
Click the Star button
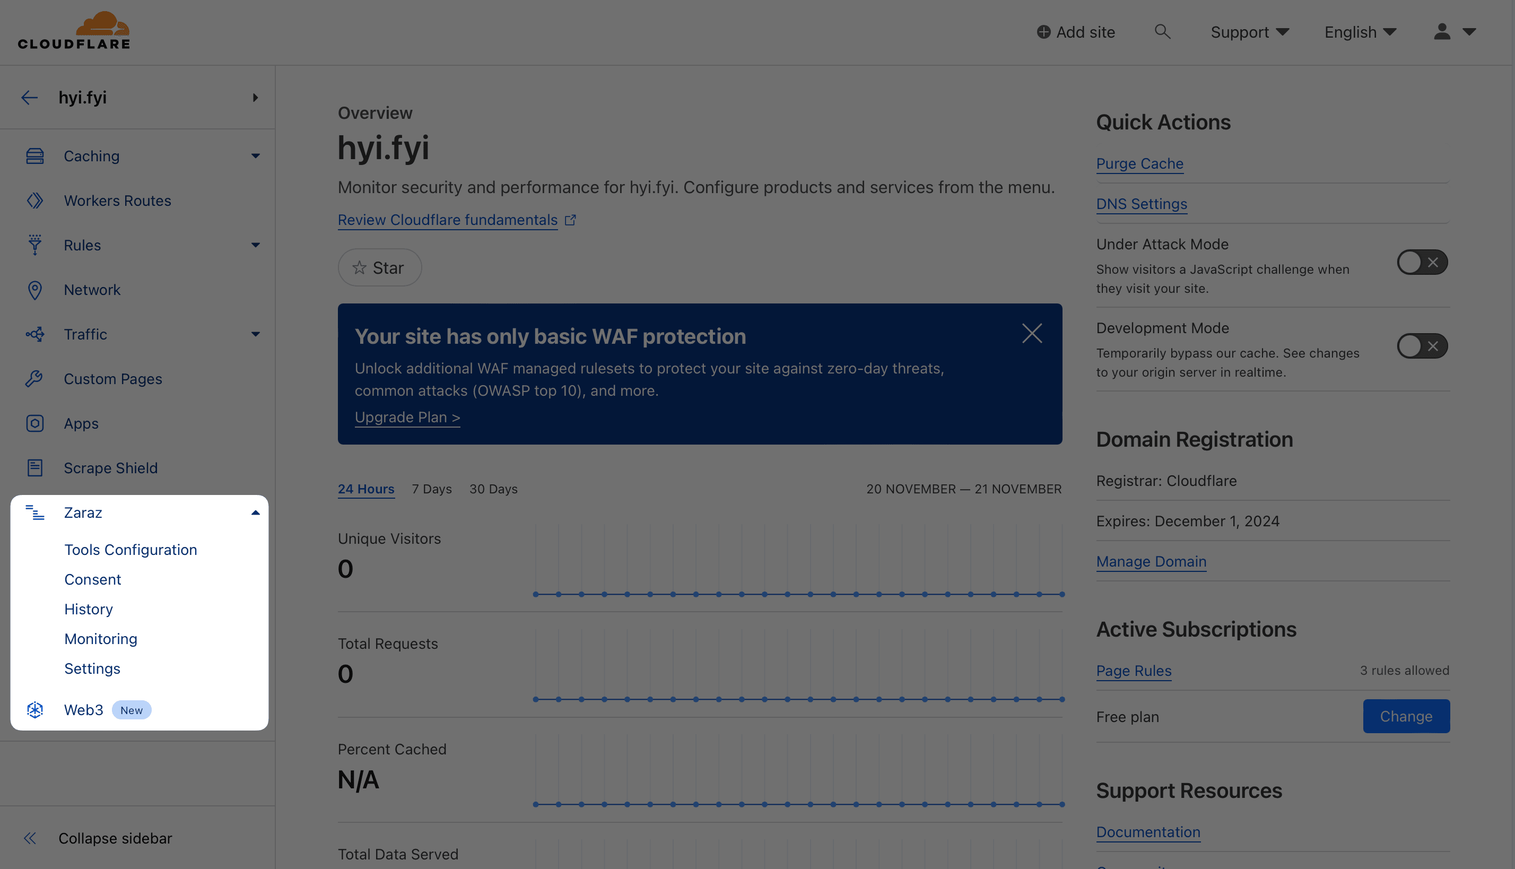pos(379,267)
